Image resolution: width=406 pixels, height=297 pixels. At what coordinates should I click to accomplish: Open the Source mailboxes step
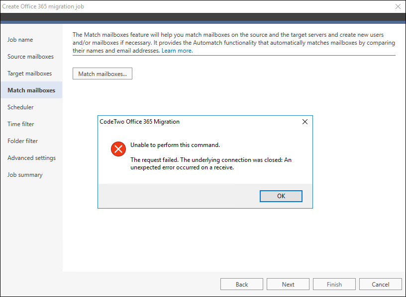click(30, 57)
